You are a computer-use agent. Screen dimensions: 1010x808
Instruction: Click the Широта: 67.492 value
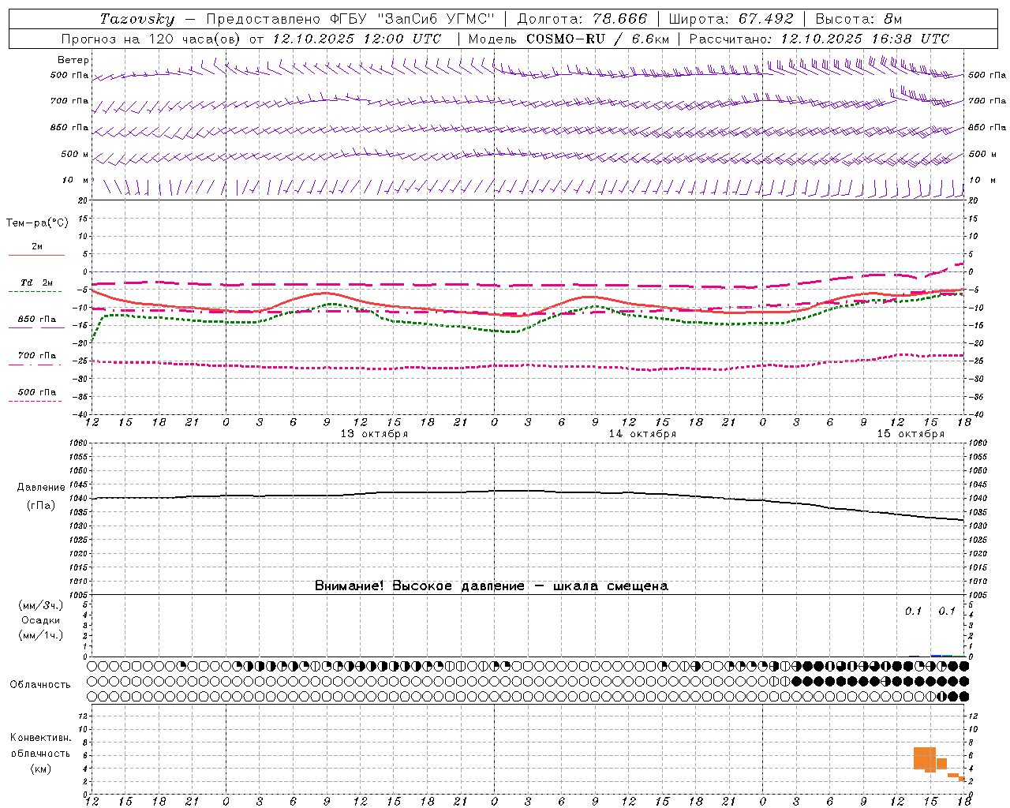click(x=731, y=19)
